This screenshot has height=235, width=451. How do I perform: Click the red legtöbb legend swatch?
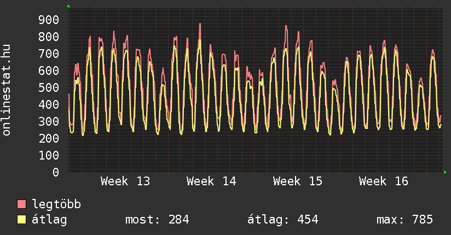[22, 204]
